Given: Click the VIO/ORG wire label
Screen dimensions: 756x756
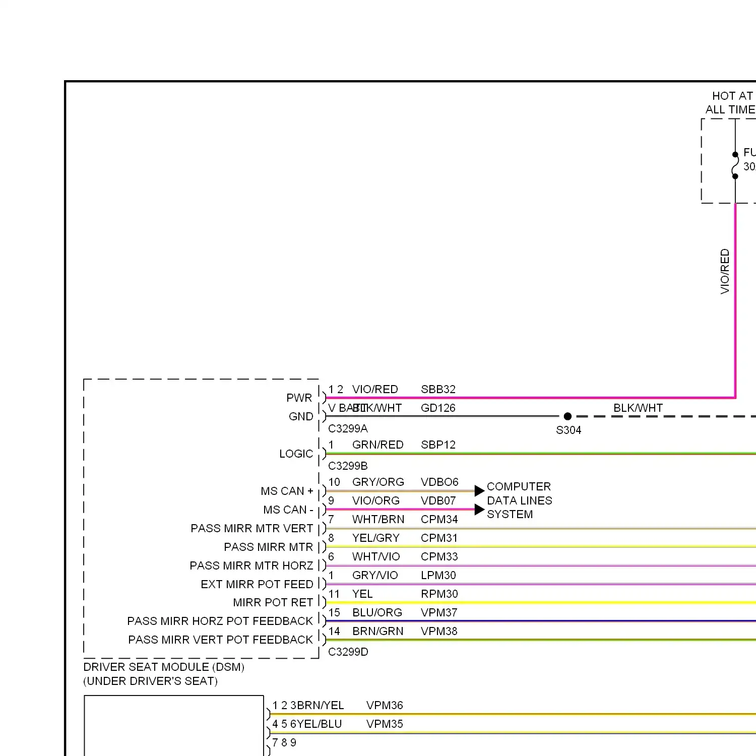Looking at the screenshot, I should tap(376, 500).
